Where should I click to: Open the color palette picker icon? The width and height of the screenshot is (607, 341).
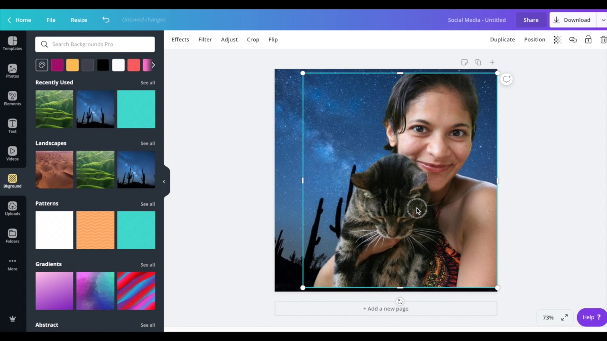tap(42, 65)
